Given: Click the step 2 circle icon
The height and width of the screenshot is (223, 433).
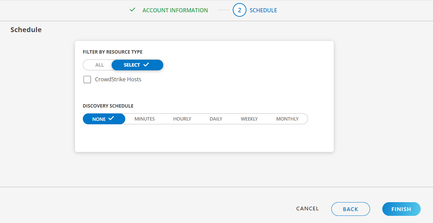Looking at the screenshot, I should [240, 10].
